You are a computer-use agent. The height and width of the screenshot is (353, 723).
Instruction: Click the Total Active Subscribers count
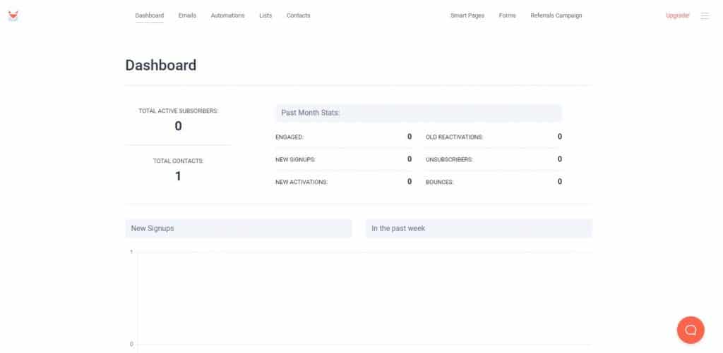(178, 126)
